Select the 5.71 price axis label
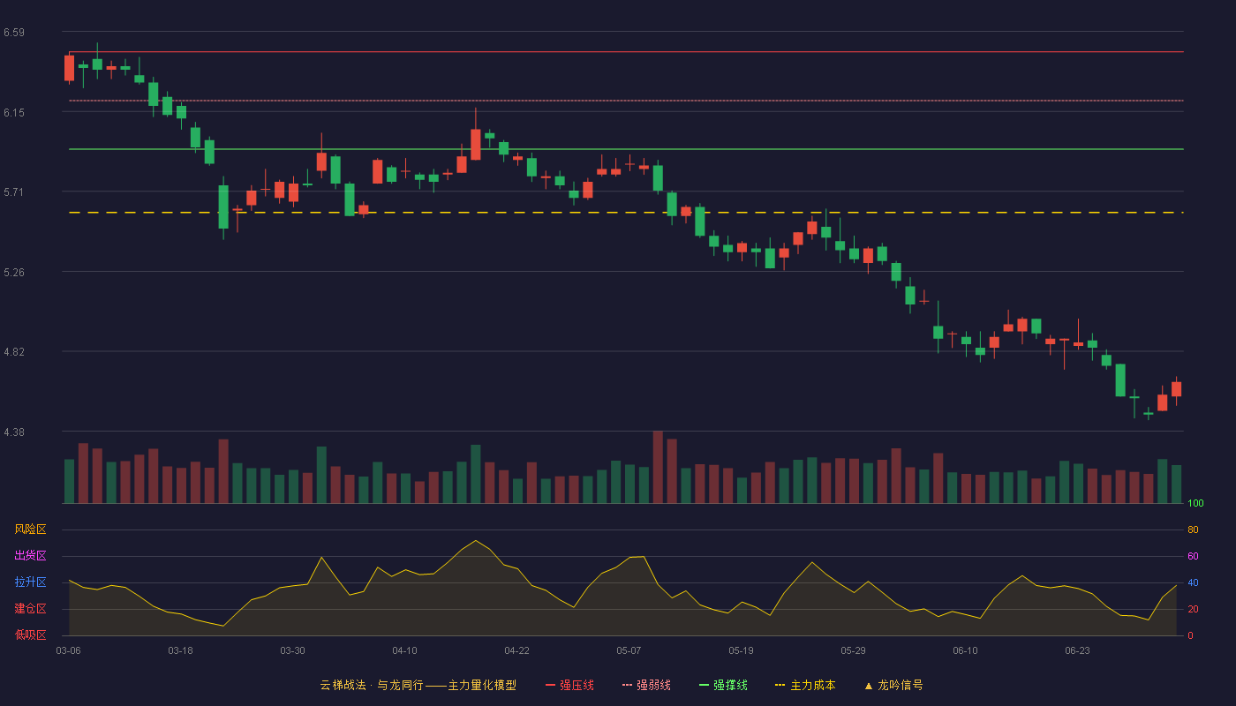1236x706 pixels. [x=14, y=192]
